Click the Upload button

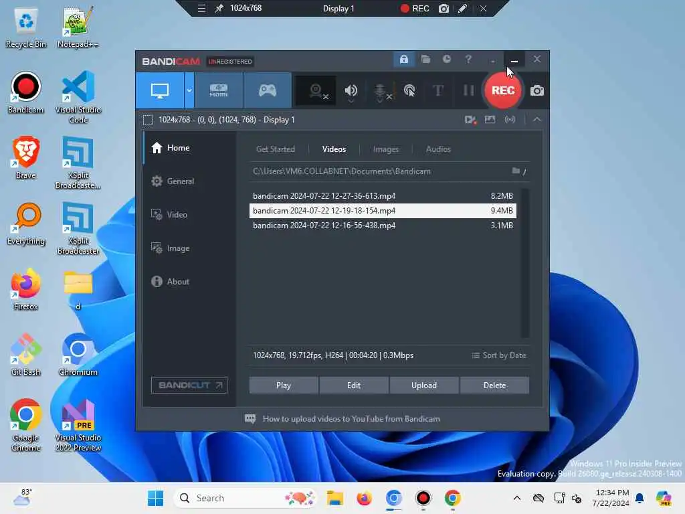pos(423,385)
